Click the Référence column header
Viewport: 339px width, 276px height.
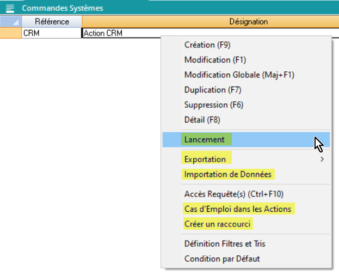pyautogui.click(x=52, y=22)
